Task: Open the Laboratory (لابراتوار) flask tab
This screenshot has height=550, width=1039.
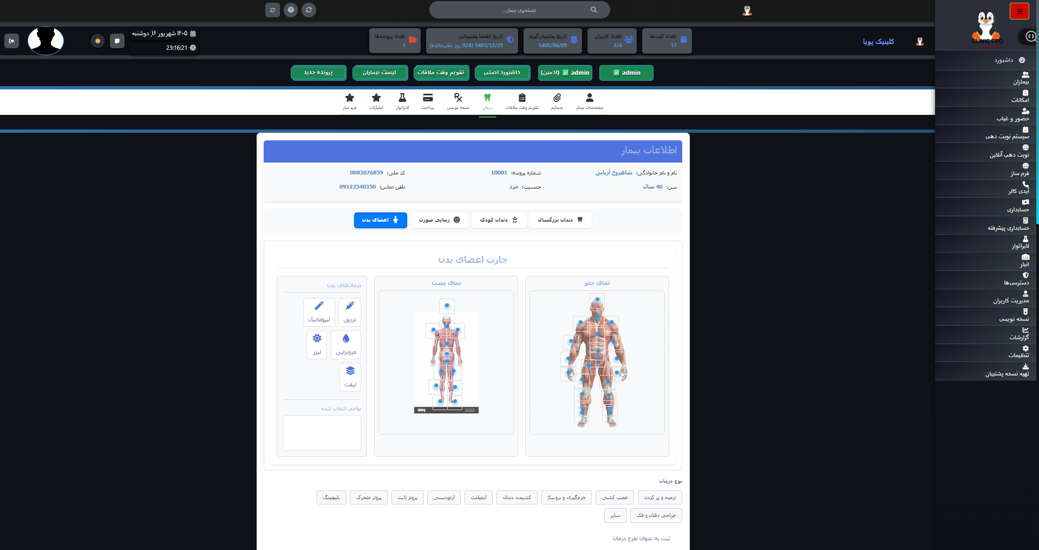Action: click(x=402, y=101)
